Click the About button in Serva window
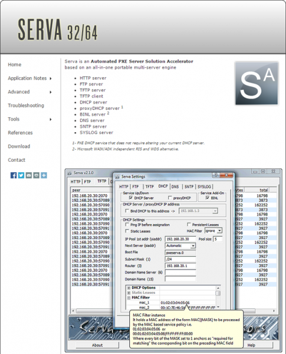This screenshot has width=286, height=354. coord(97,345)
